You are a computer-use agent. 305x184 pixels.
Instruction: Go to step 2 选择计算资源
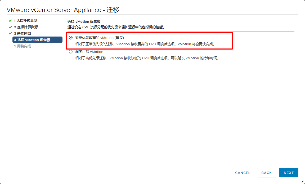coord(26,27)
